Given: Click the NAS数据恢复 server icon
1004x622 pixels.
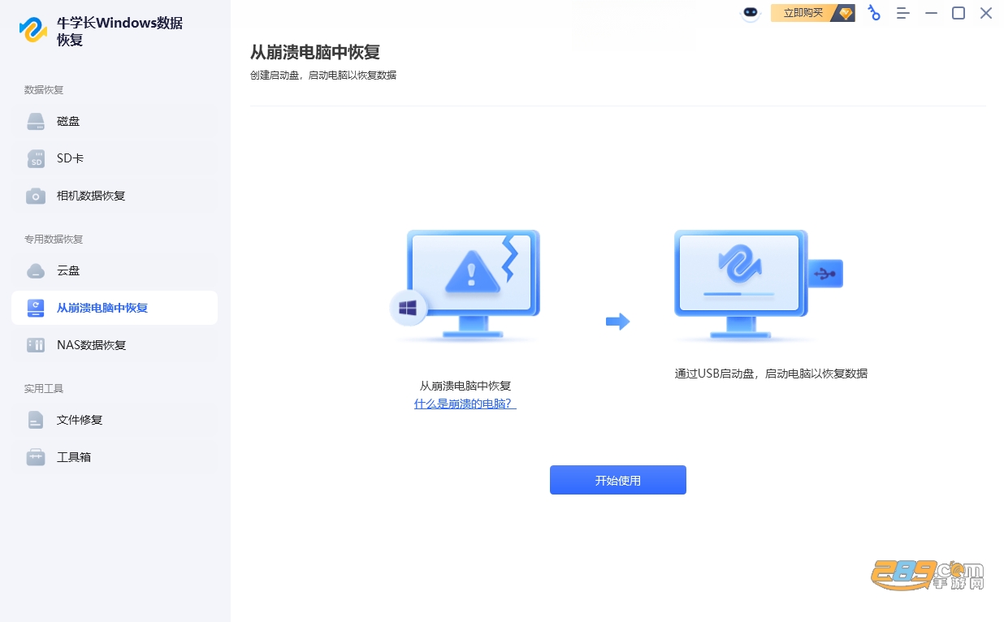Looking at the screenshot, I should pyautogui.click(x=36, y=345).
